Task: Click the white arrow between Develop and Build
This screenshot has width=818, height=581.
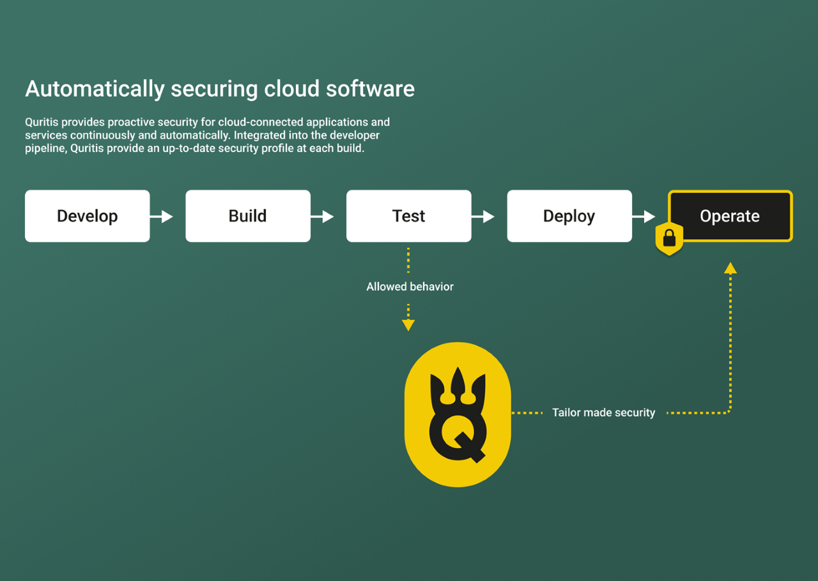Action: click(x=162, y=216)
